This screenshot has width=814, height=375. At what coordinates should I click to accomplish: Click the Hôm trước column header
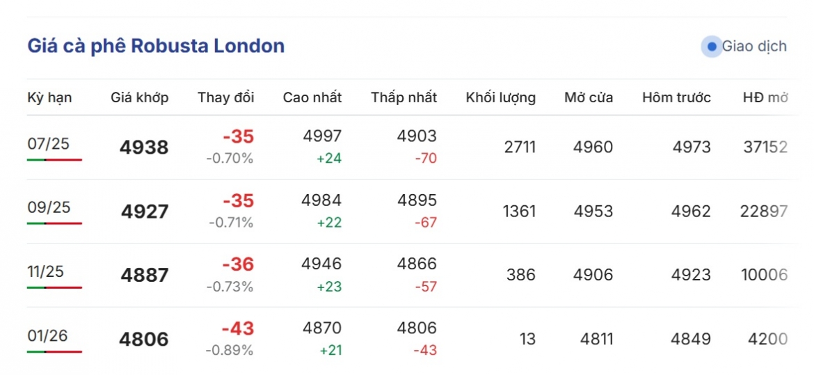pyautogui.click(x=676, y=97)
